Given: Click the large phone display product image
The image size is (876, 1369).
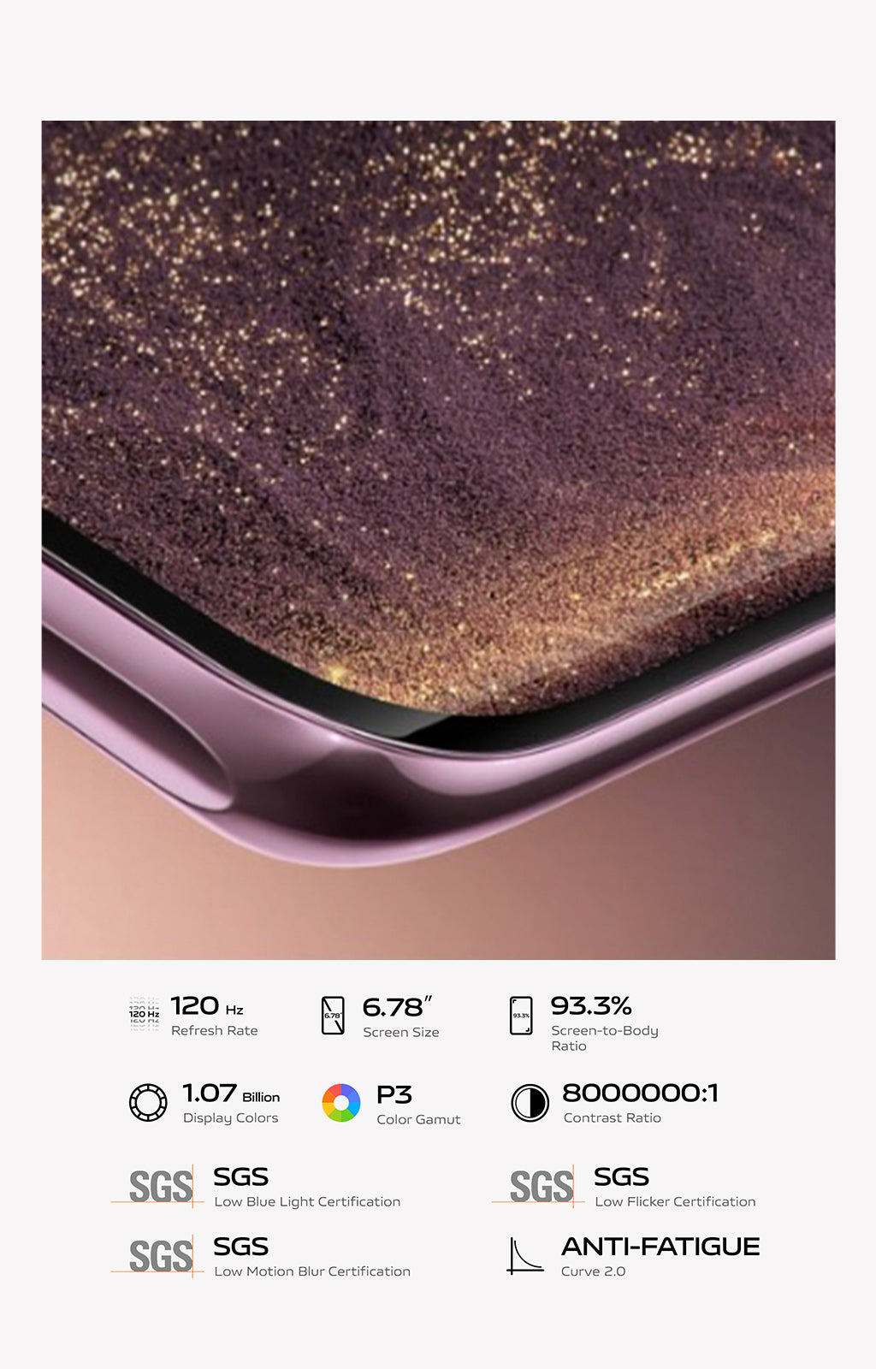Looking at the screenshot, I should click(438, 540).
